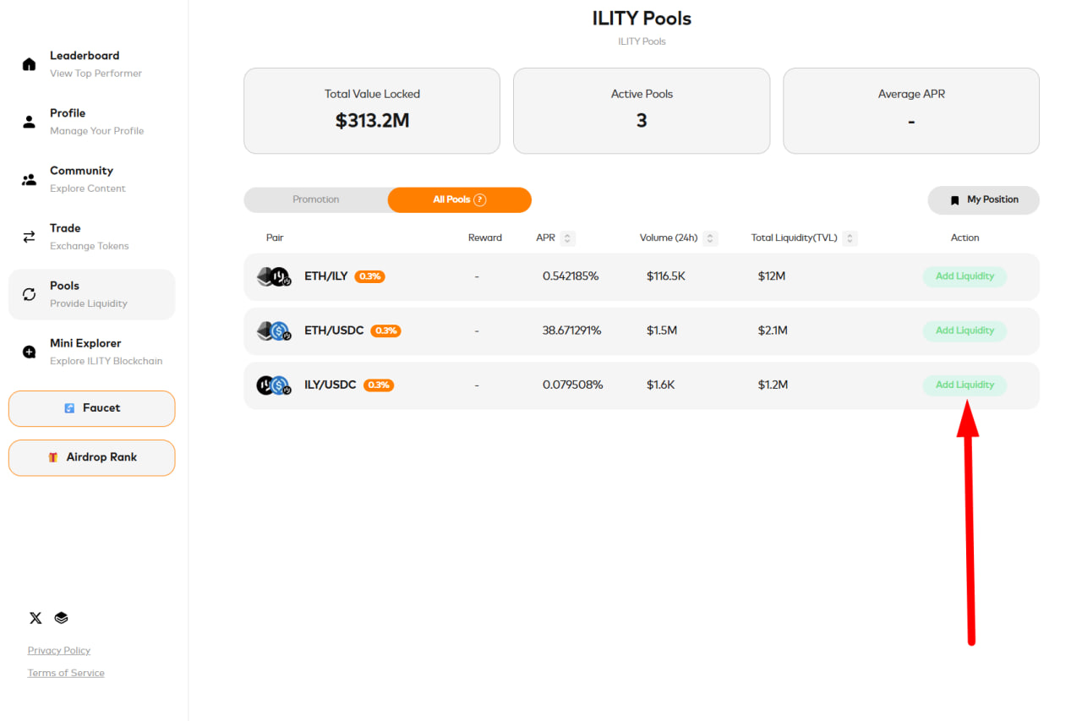Select the All Pools tab
The image size is (1082, 721).
(451, 199)
